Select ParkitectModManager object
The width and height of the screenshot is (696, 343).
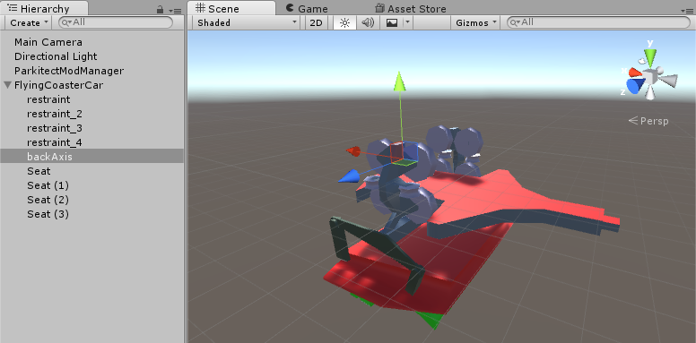pos(69,71)
